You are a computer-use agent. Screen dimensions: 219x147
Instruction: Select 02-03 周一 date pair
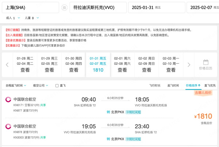tap(171, 65)
